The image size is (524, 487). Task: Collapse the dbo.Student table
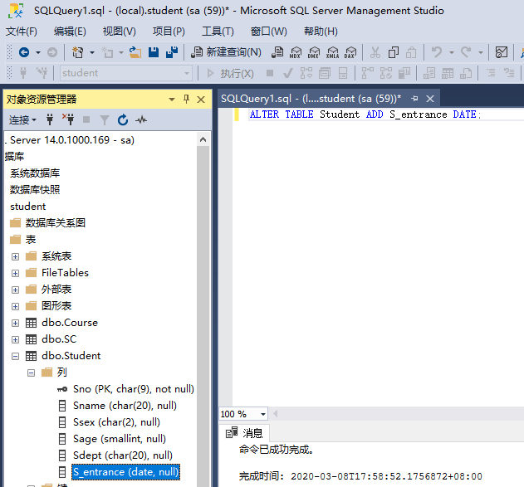click(15, 356)
